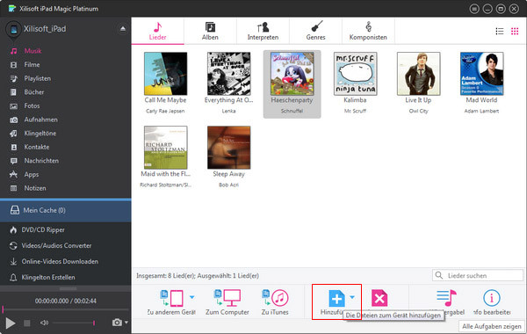Screen dimensions: 527x334
Task: Click the Owl City artist label
Action: point(418,111)
